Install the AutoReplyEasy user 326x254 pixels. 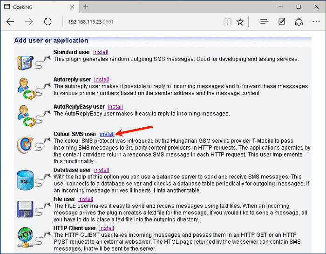(x=115, y=107)
